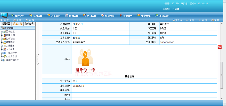Click the 招聘管理 icon in top menu
The image size is (226, 106).
[31, 15]
